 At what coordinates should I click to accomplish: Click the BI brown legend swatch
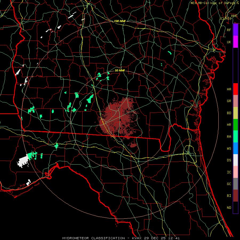(235, 196)
